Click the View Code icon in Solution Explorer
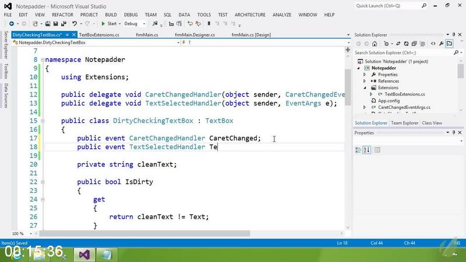466x262 pixels. coord(433,44)
